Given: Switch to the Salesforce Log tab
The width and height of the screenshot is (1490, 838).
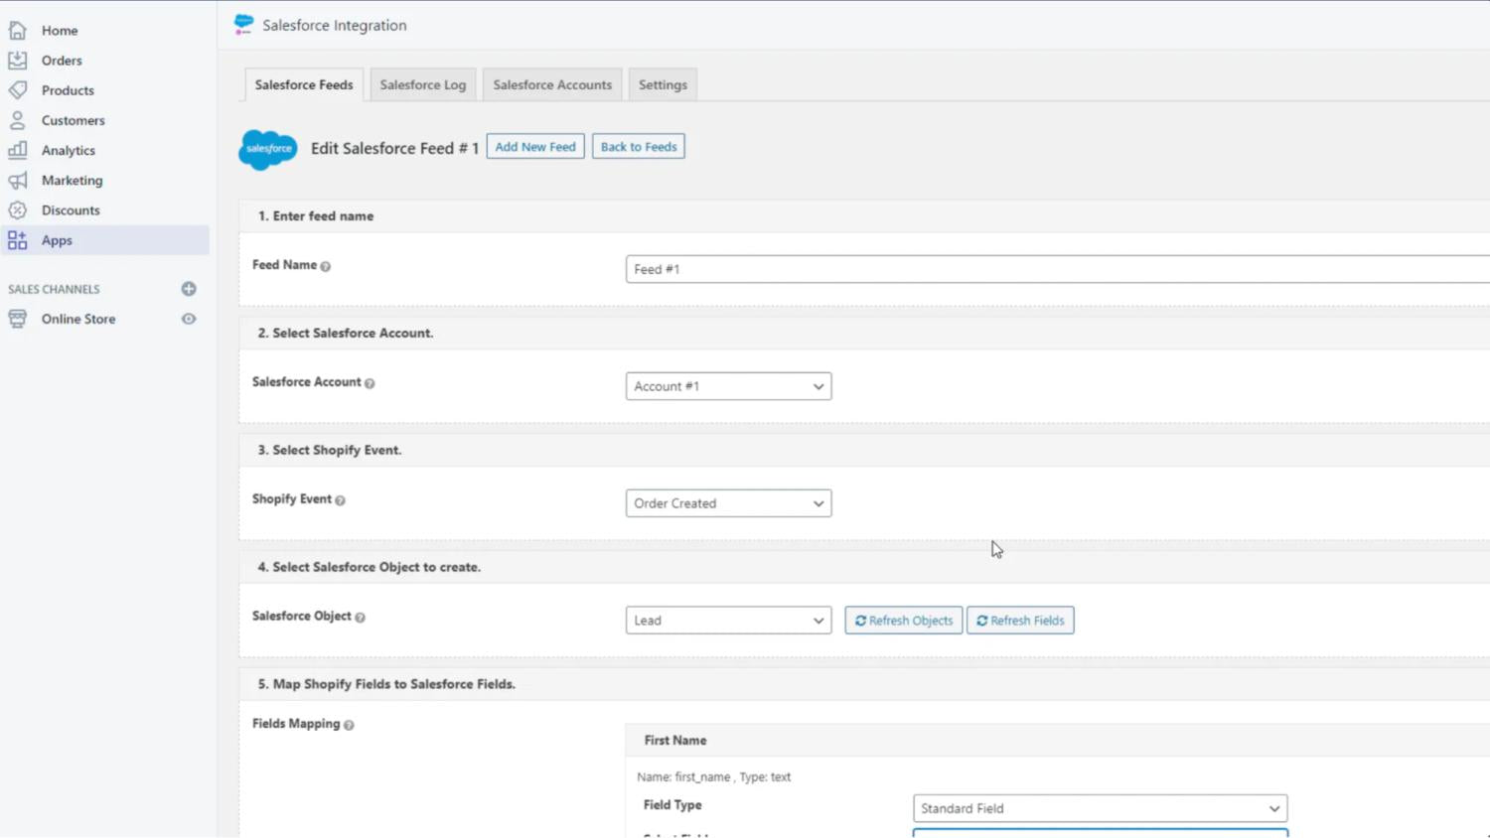Looking at the screenshot, I should (x=423, y=84).
